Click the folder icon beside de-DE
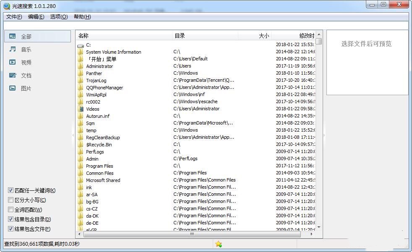The image size is (412, 252). point(81,223)
